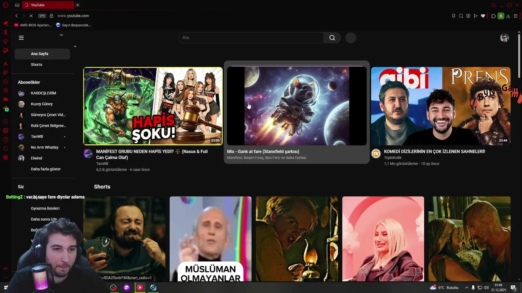
Task: Open Oynatma listeleri in sidebar
Action: coord(45,208)
